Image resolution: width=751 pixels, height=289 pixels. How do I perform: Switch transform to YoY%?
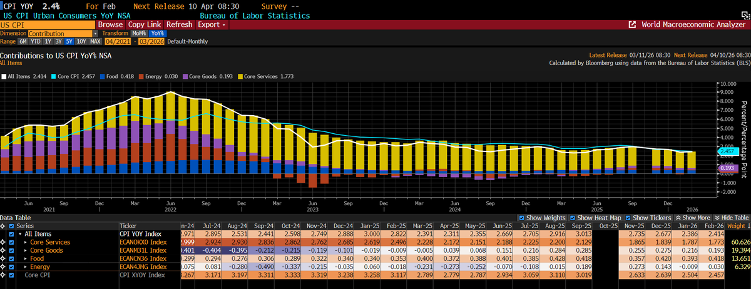coord(158,33)
